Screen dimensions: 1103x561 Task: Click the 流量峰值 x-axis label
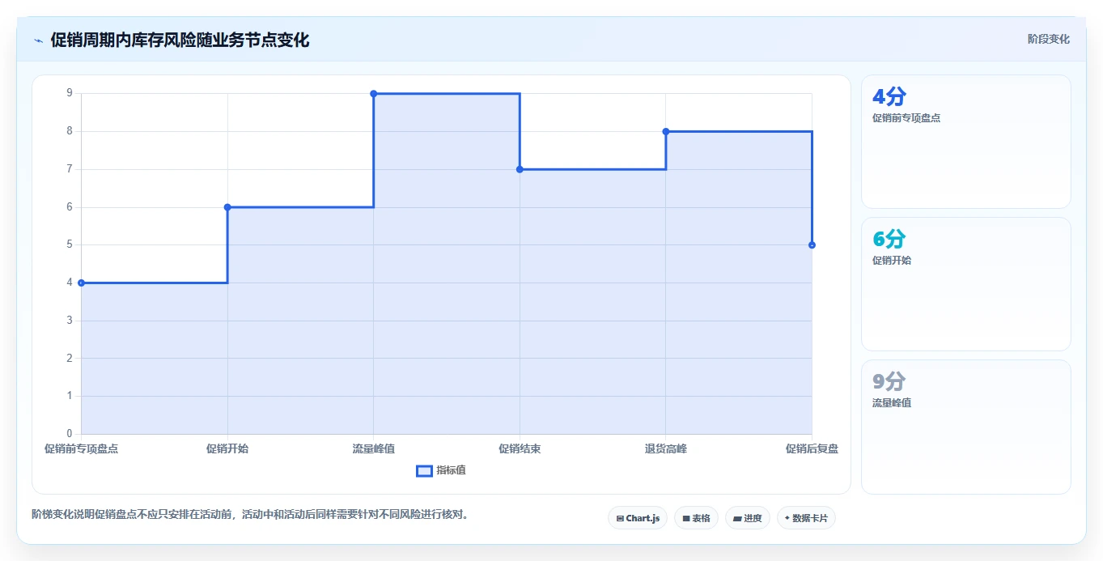click(x=373, y=448)
